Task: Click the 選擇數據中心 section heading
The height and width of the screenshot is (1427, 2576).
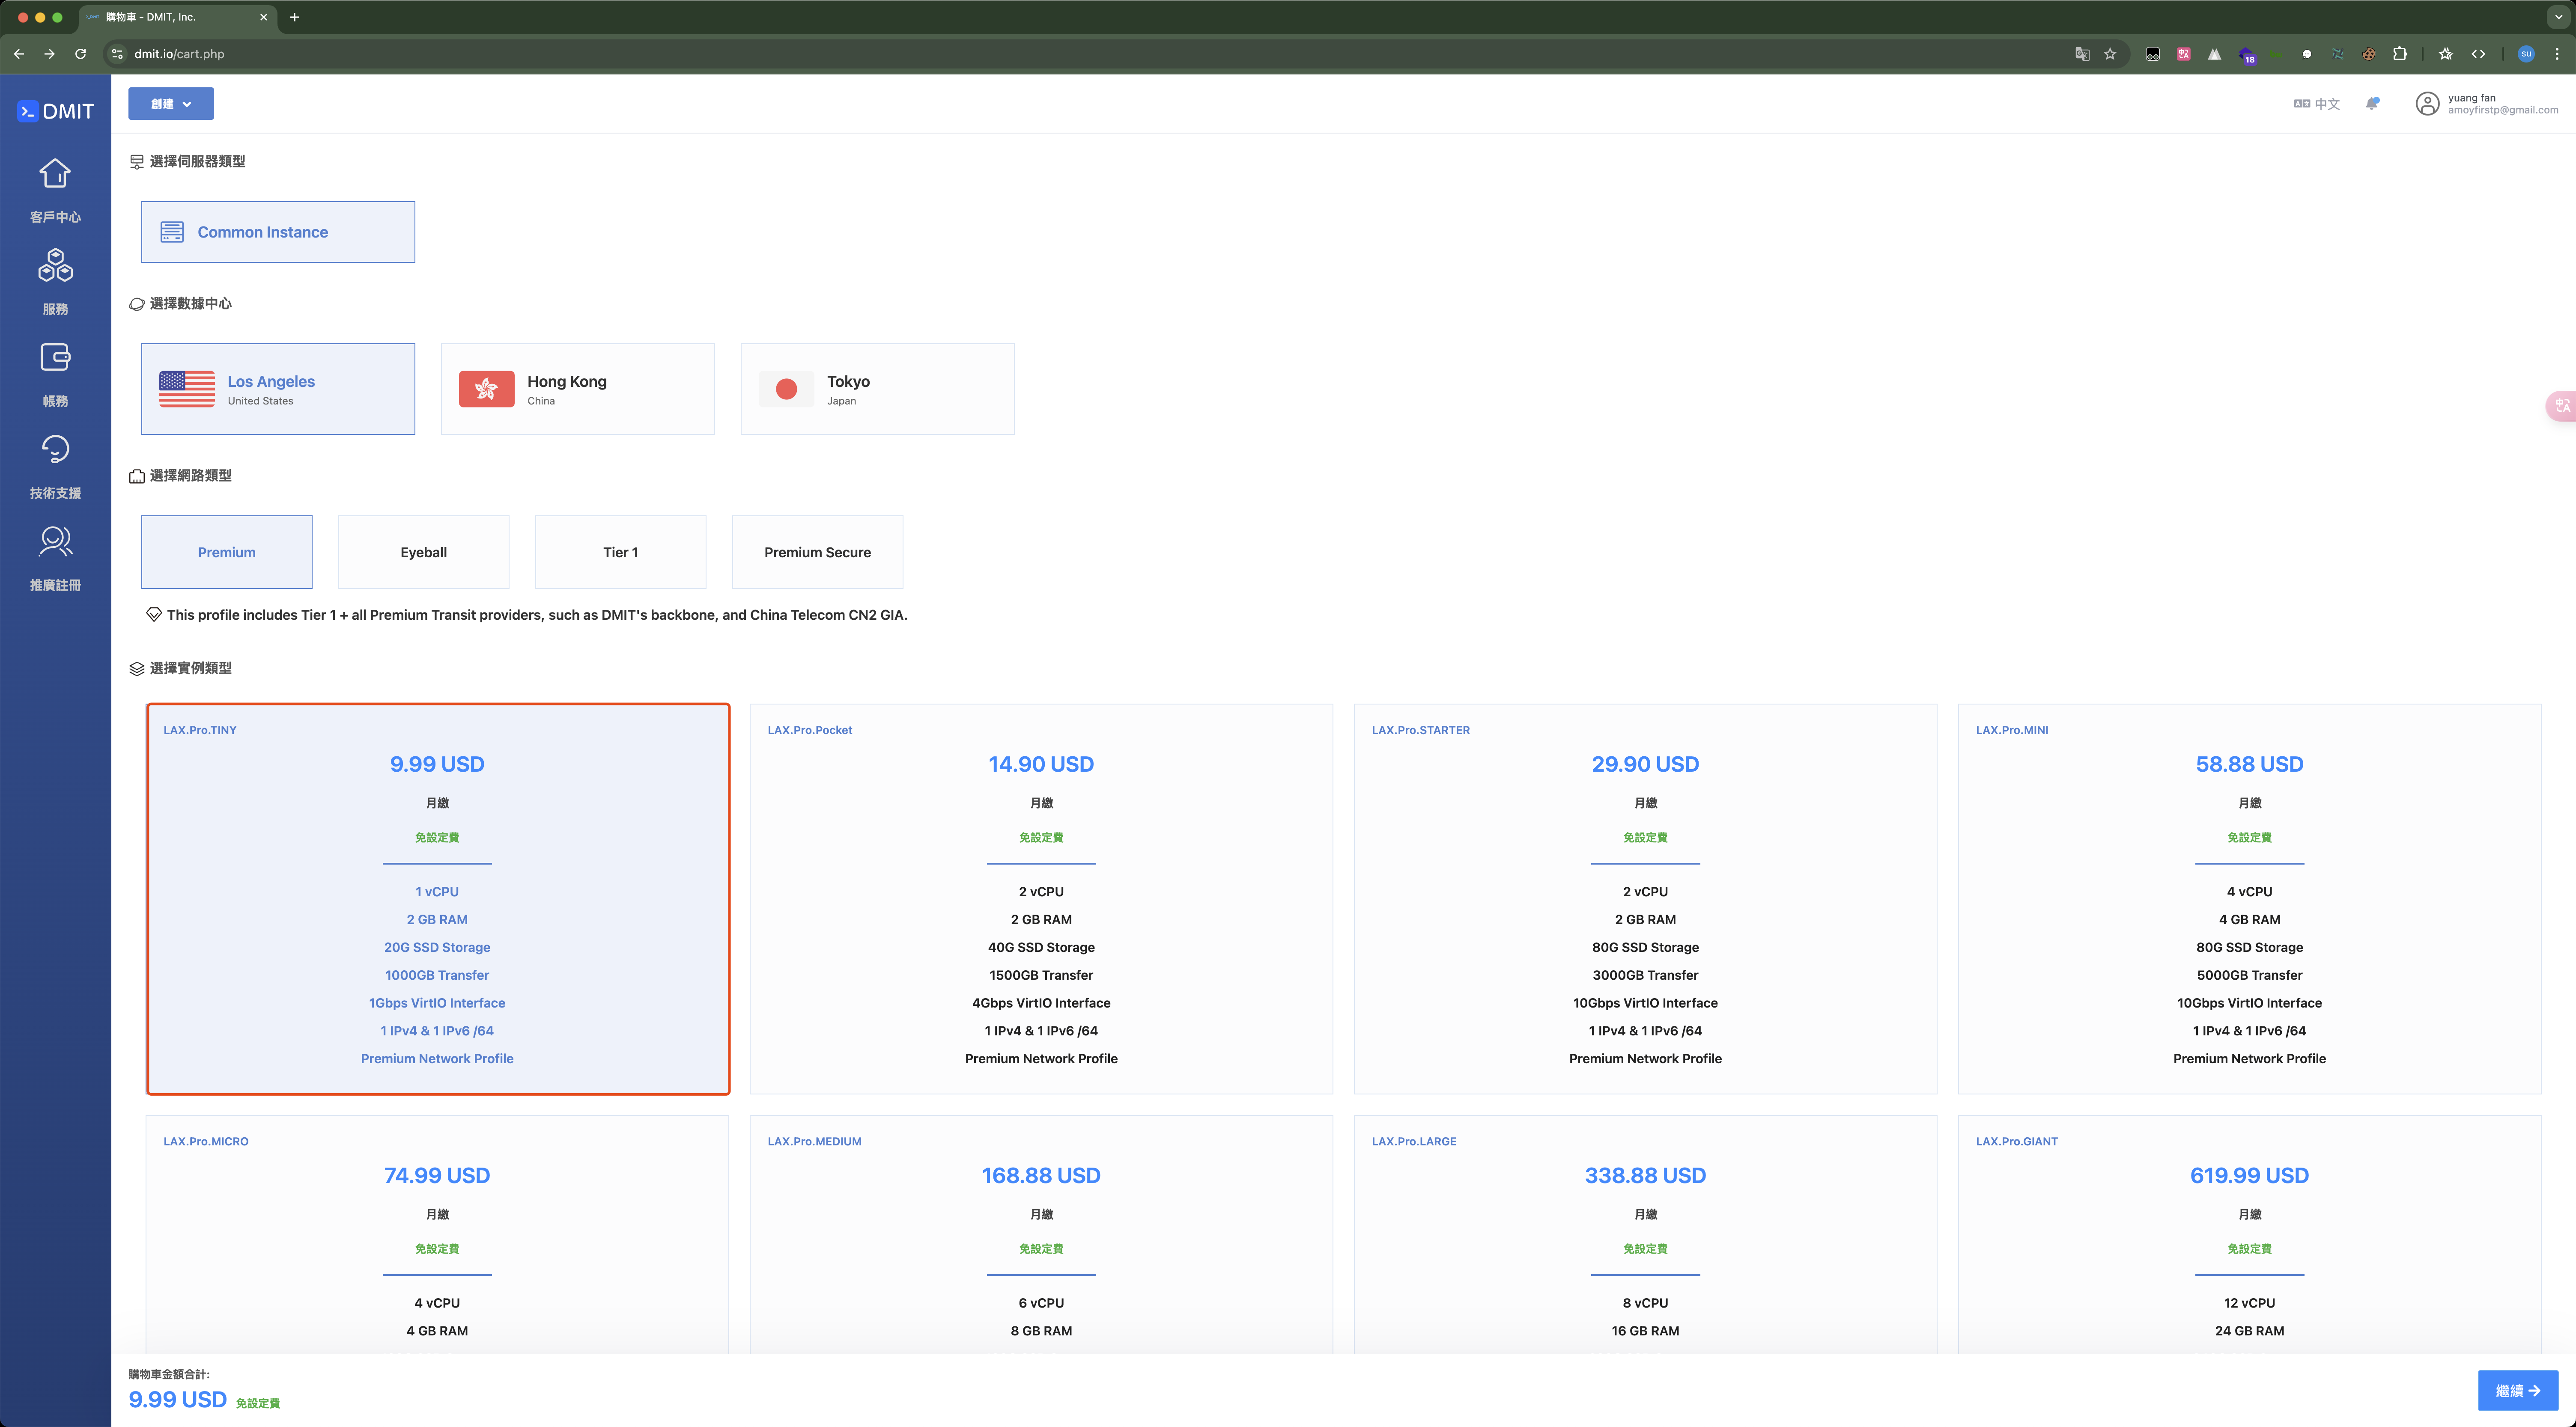Action: pos(190,304)
